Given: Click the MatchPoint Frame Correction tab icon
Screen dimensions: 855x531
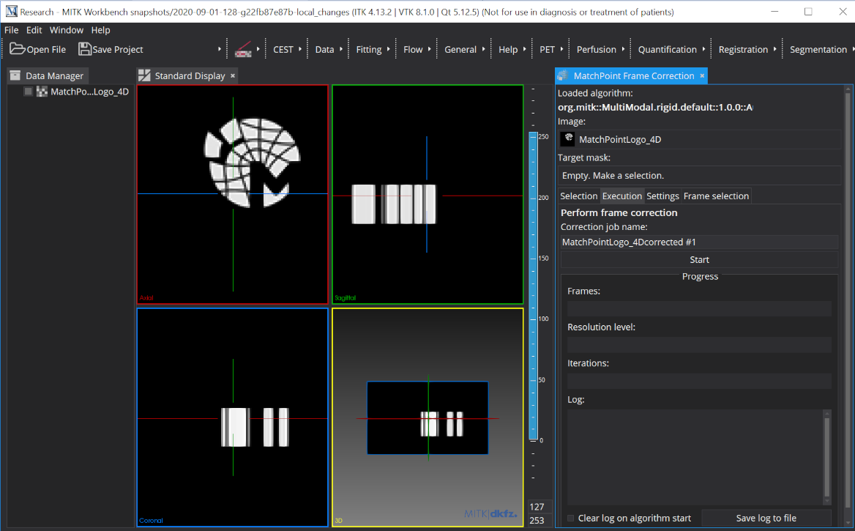Looking at the screenshot, I should (x=563, y=76).
